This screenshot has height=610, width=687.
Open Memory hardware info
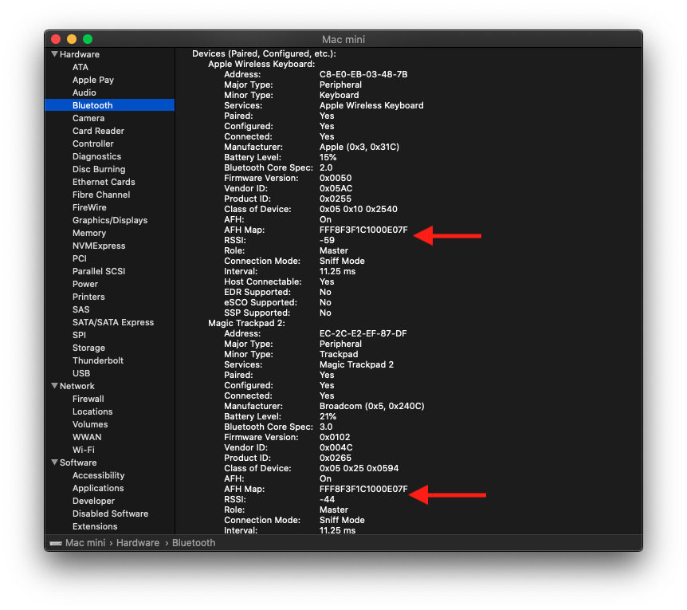(x=89, y=233)
